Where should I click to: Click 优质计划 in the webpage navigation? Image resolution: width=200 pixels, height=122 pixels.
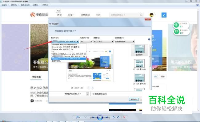point(85,15)
